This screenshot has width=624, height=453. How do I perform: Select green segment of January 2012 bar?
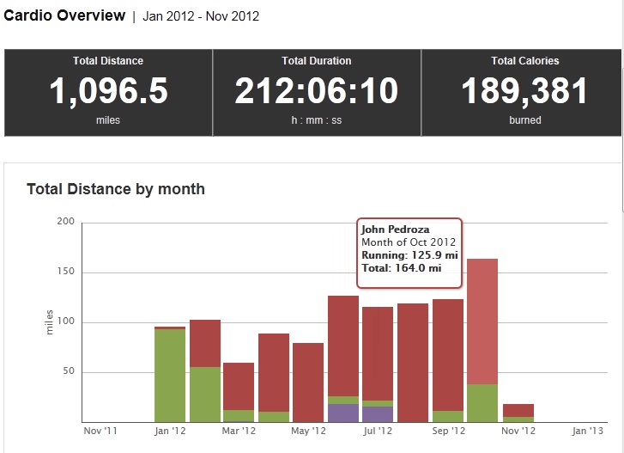170,376
